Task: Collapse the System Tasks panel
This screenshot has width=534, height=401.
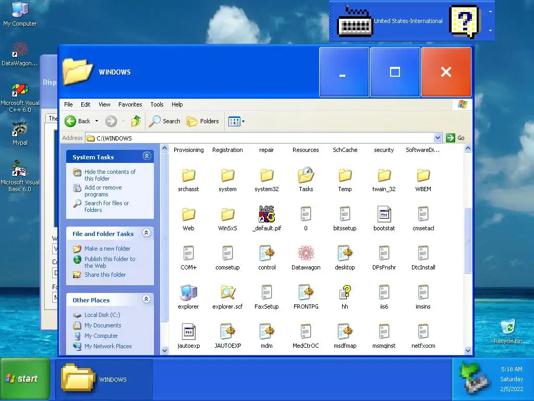Action: click(147, 156)
